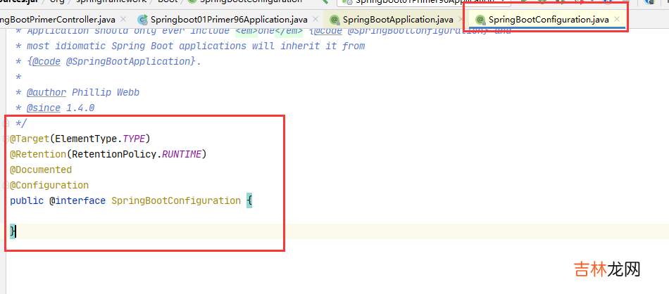Click the annotation icon on the SpringBootApplication.java tab
This screenshot has width=669, height=294.
(x=334, y=20)
